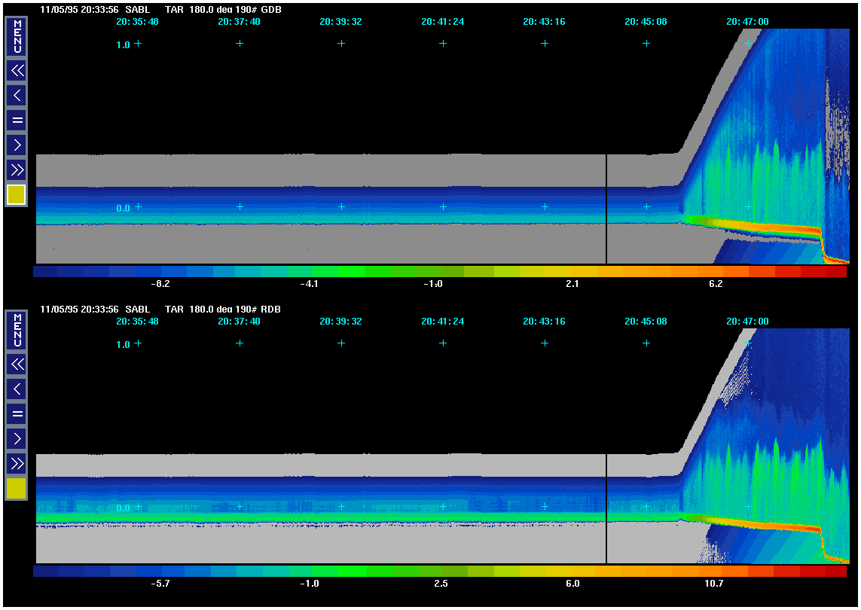The width and height of the screenshot is (861, 610).
Task: Select the 20:39:32 time label in RDB panel
Action: pyautogui.click(x=340, y=321)
